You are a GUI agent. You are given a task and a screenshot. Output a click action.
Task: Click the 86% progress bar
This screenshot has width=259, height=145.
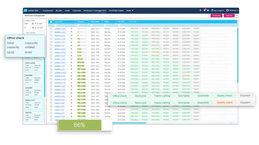pos(80,125)
